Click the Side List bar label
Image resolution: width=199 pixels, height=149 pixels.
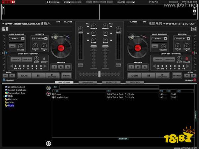pos(123,139)
